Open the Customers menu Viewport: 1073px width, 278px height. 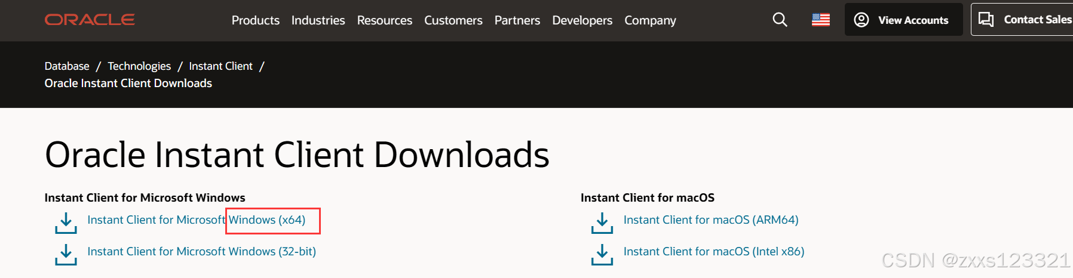453,20
